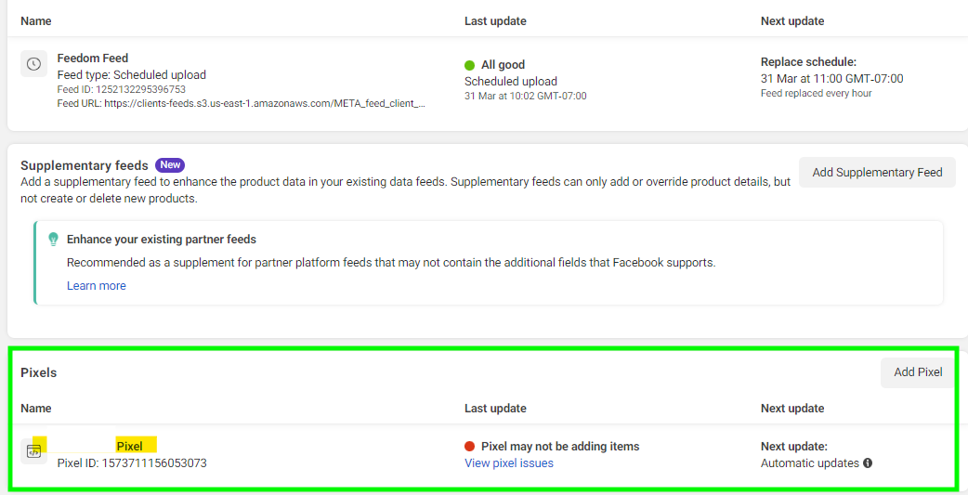Image resolution: width=968 pixels, height=495 pixels.
Task: Click the Replace schedule label
Action: [x=808, y=61]
